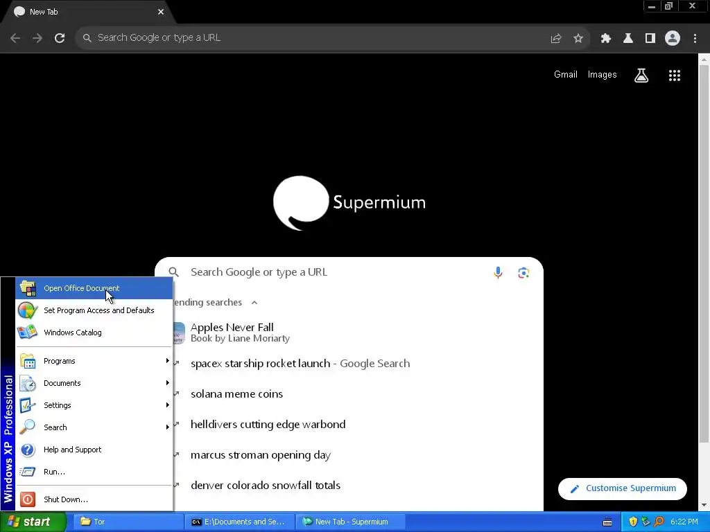Start voice search with microphone icon
The height and width of the screenshot is (532, 710).
coord(498,272)
